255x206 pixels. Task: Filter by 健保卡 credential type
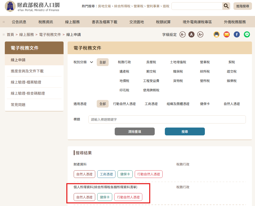[x=205, y=104]
